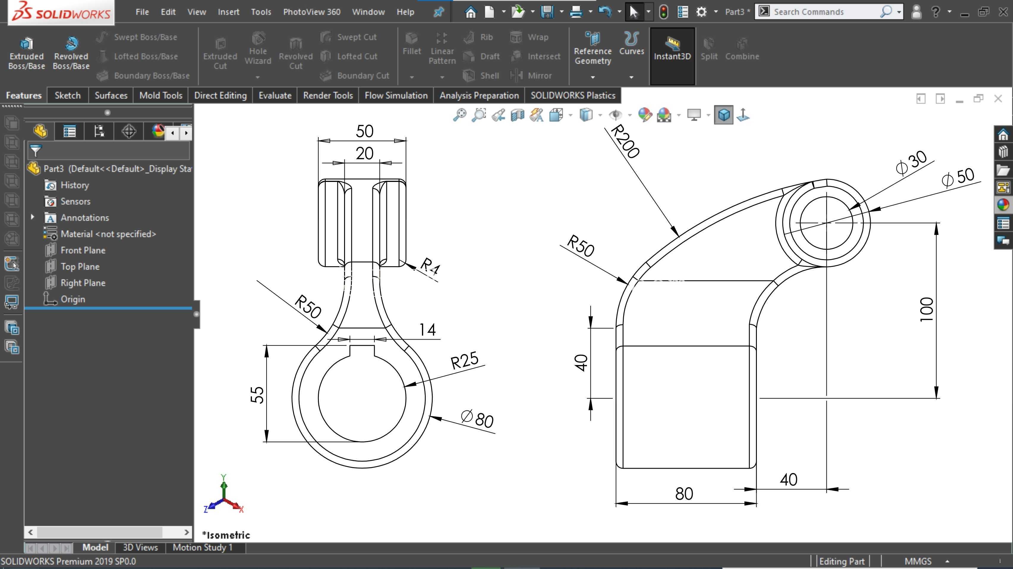This screenshot has width=1013, height=569.
Task: Click Section View icon
Action: click(x=518, y=115)
